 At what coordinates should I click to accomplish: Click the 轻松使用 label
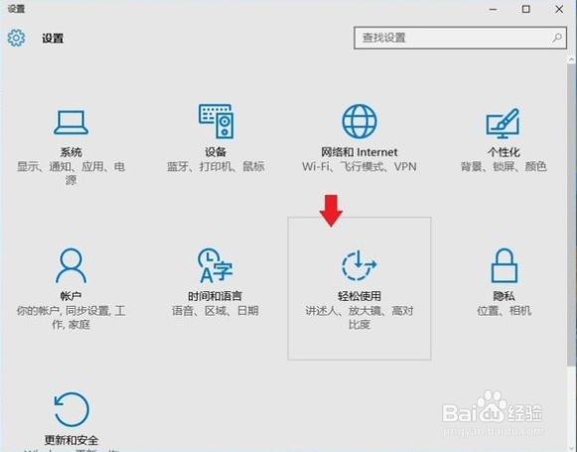click(360, 296)
